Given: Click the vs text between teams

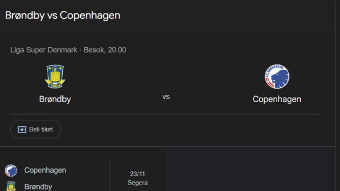Looking at the screenshot, I should (x=166, y=97).
